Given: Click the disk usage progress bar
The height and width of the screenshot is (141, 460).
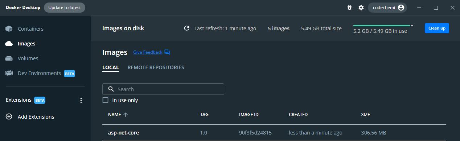Looking at the screenshot, I should (383, 26).
